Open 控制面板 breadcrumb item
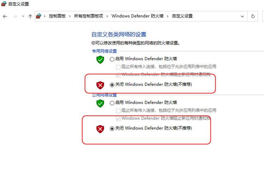This screenshot has width=264, height=174. [x=57, y=16]
